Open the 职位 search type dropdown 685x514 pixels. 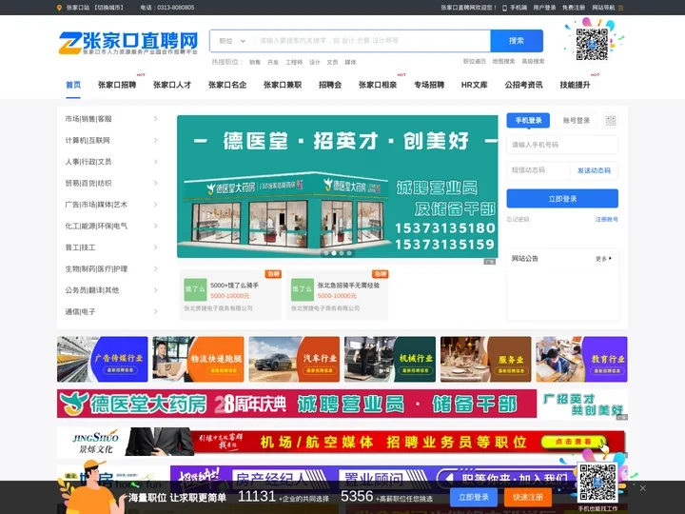click(x=232, y=41)
